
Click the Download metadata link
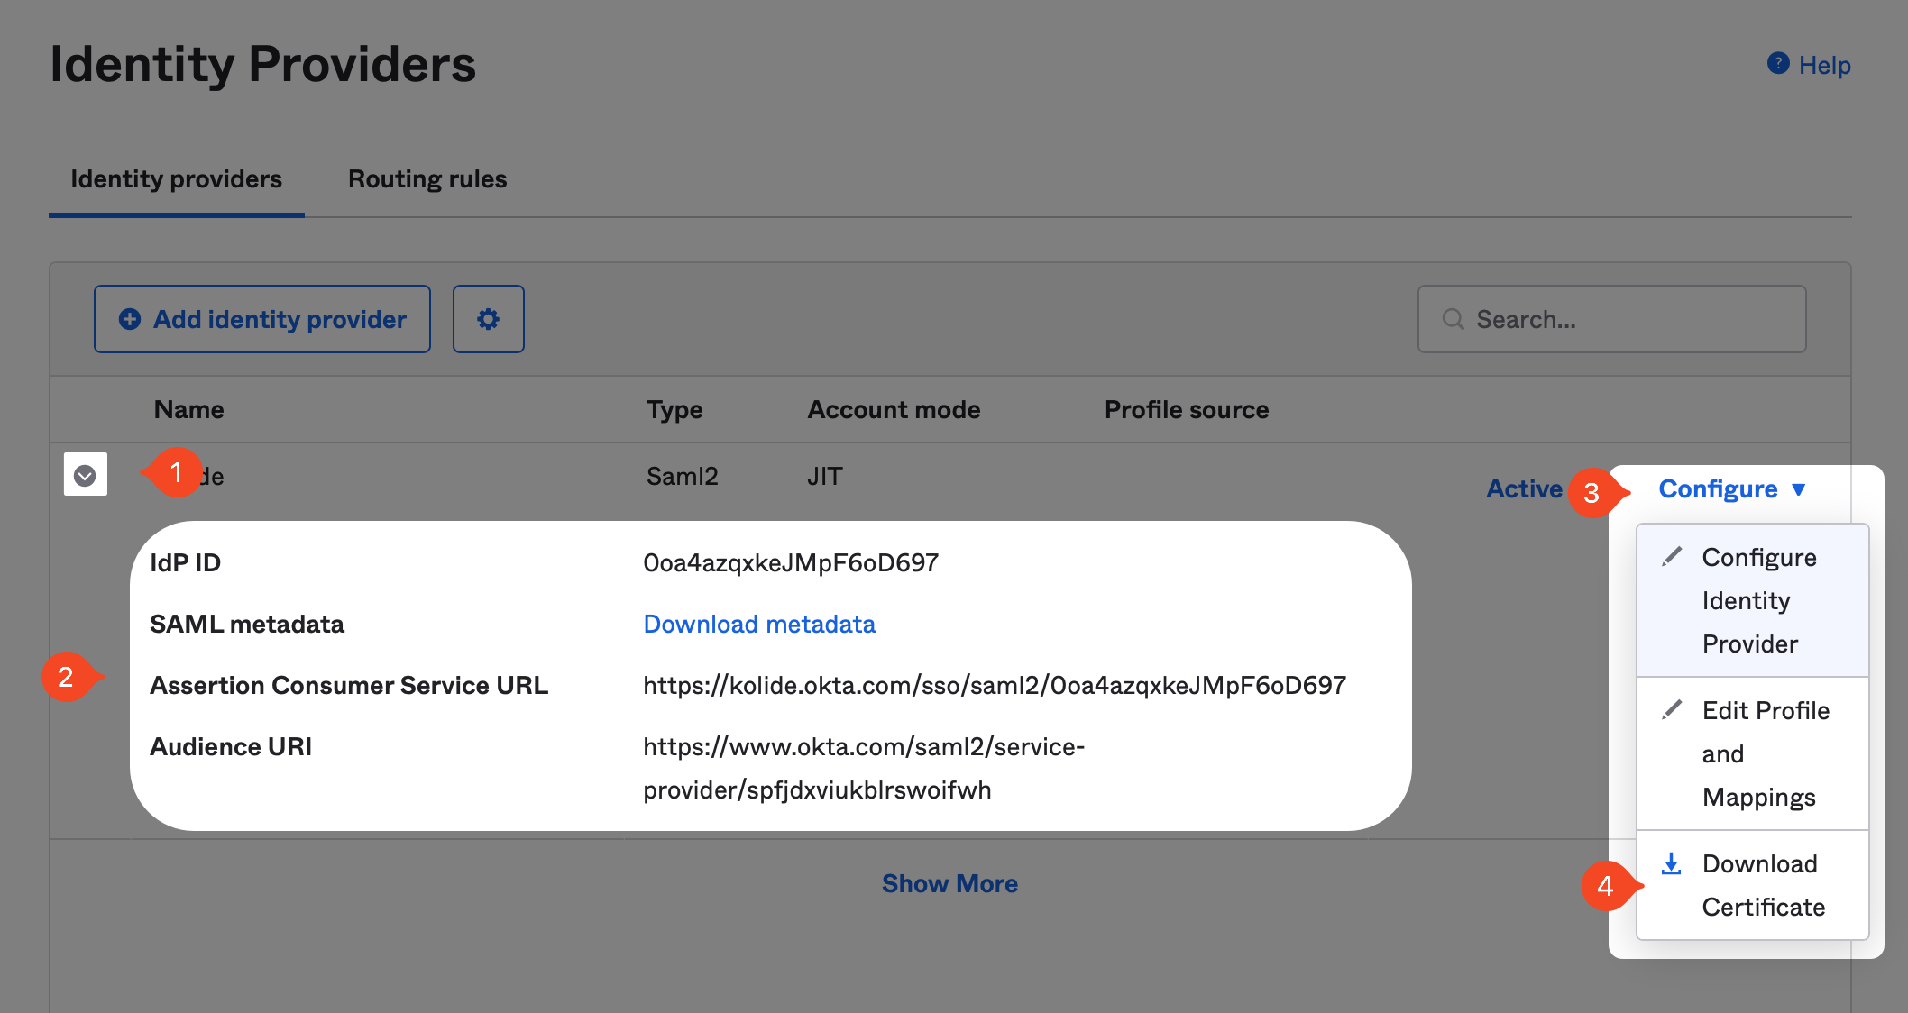pos(759,624)
